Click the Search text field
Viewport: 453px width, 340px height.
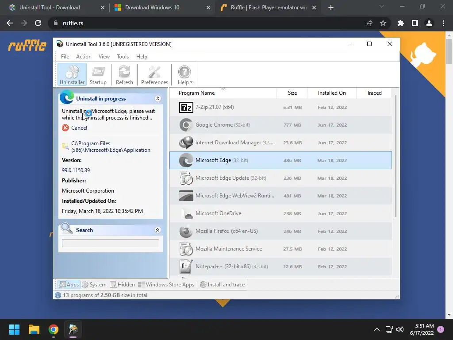tap(110, 243)
